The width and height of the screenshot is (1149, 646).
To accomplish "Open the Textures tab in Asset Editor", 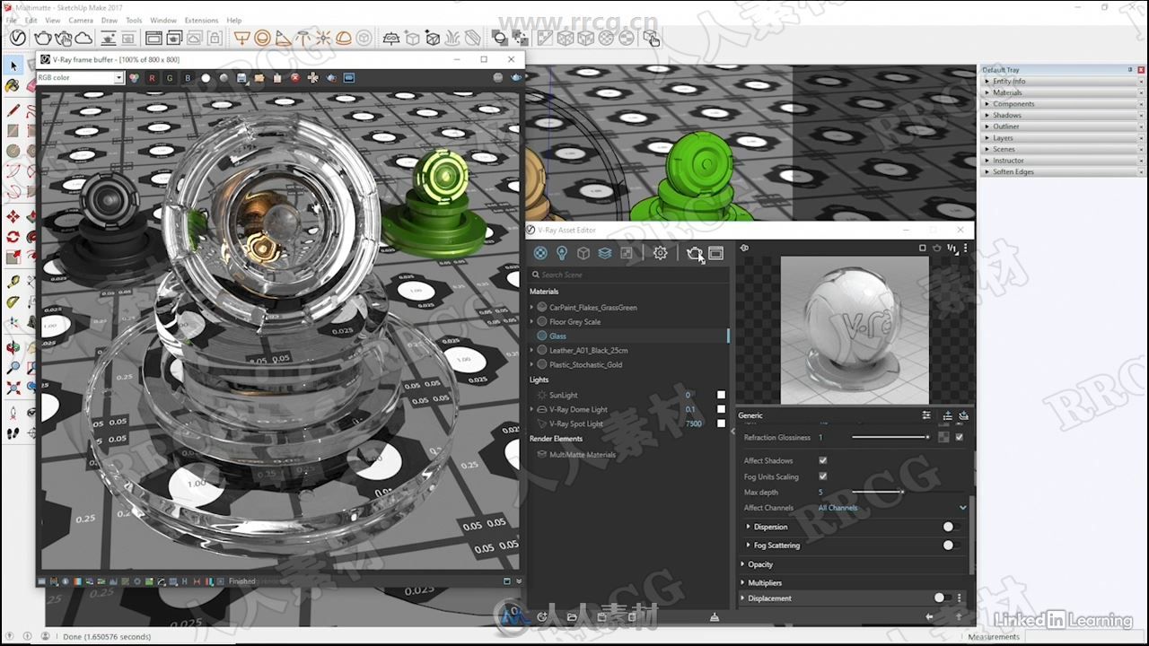I will click(627, 253).
